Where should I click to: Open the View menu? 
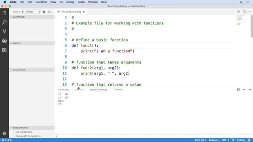coord(53,2)
